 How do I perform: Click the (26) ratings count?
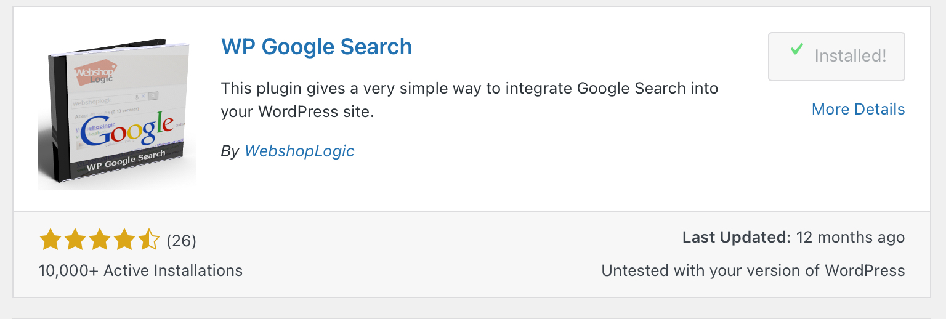[182, 241]
